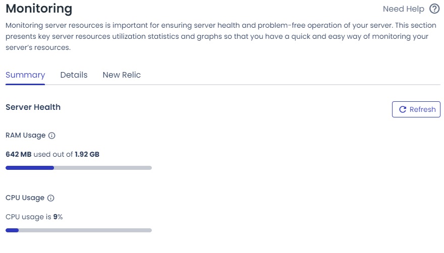The height and width of the screenshot is (253, 444).
Task: Click the CPU Usage info icon
Action: click(x=50, y=198)
